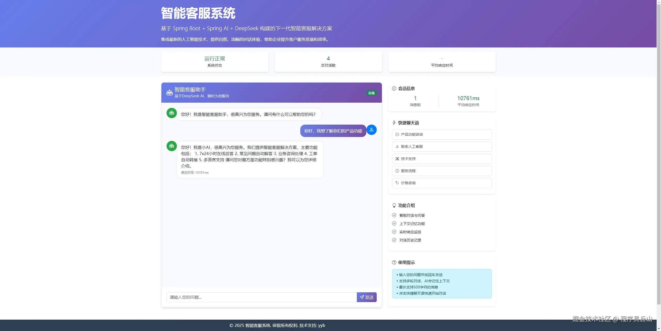Click the wrench icon in 技术支持
Viewport: 661px width, 331px height.
pos(397,159)
